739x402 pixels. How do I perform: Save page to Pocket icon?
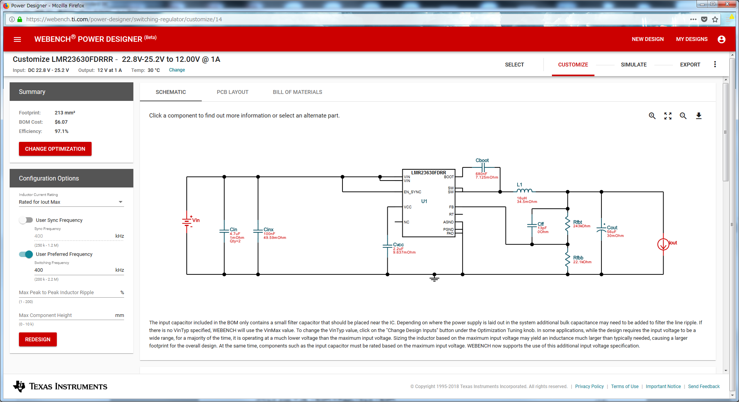click(704, 19)
